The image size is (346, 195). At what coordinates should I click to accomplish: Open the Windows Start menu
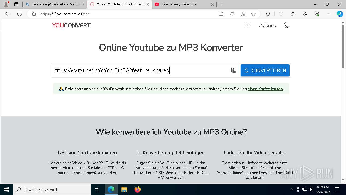coord(6,190)
